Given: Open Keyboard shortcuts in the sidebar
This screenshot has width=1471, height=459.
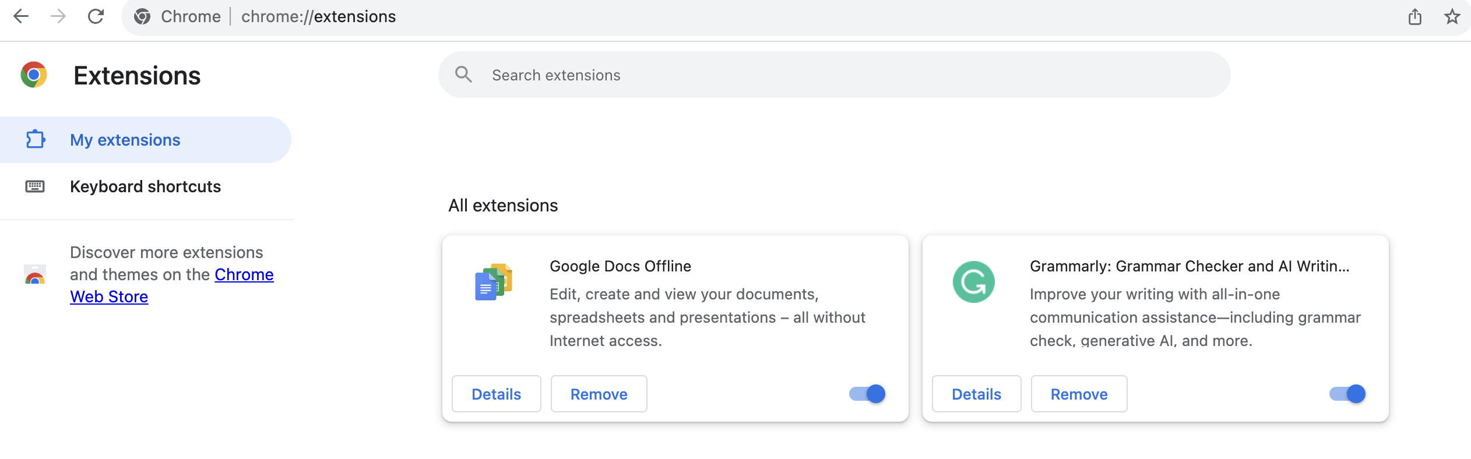Looking at the screenshot, I should (x=145, y=186).
